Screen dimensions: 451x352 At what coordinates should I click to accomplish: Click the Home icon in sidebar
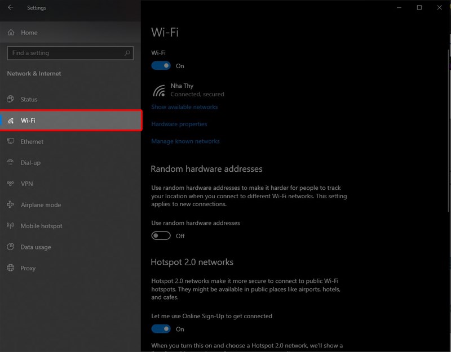(11, 33)
